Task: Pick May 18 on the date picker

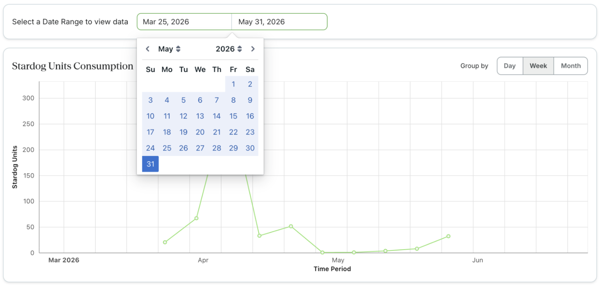Action: [x=167, y=132]
